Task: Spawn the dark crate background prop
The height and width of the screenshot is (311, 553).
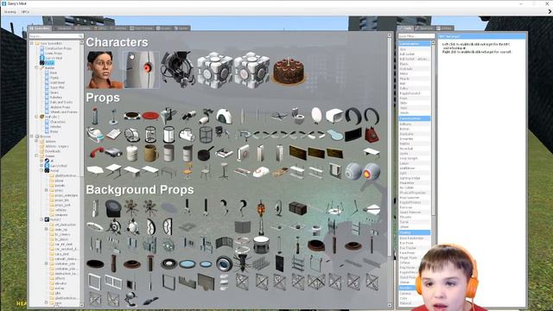Action: pos(298,208)
